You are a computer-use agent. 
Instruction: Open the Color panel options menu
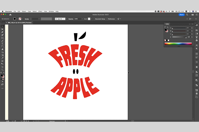[x=193, y=24]
